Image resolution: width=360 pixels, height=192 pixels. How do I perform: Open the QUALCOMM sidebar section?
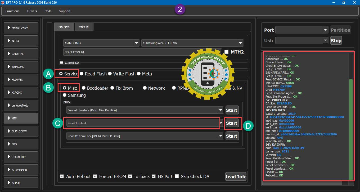pos(21,131)
